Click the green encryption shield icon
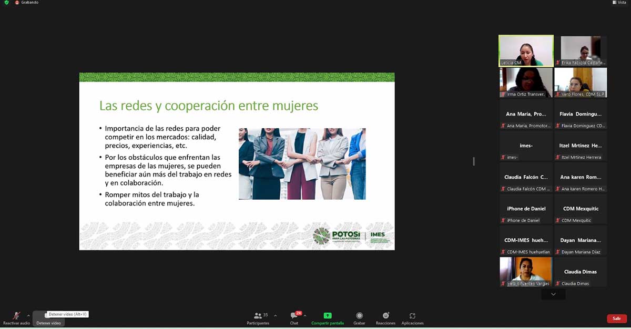Image resolution: width=631 pixels, height=329 pixels. pyautogui.click(x=6, y=3)
